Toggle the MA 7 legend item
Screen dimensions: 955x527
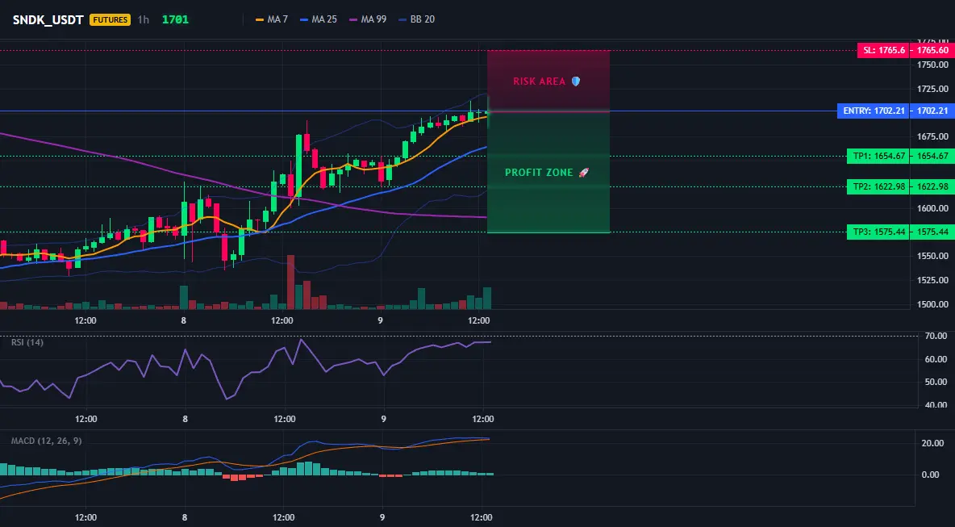click(x=273, y=19)
